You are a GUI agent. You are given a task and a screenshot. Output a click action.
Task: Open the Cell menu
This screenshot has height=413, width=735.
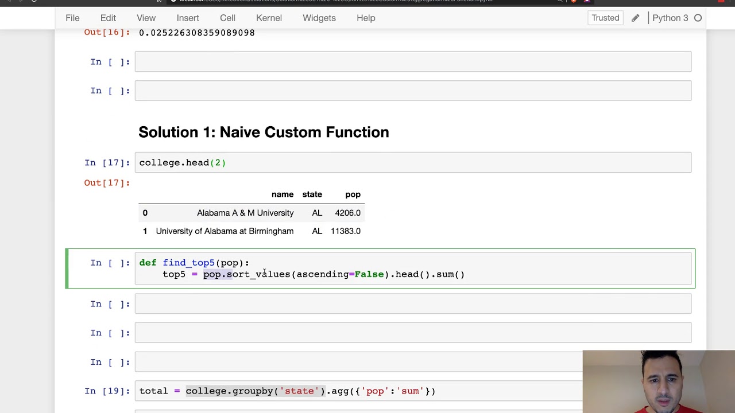point(227,18)
